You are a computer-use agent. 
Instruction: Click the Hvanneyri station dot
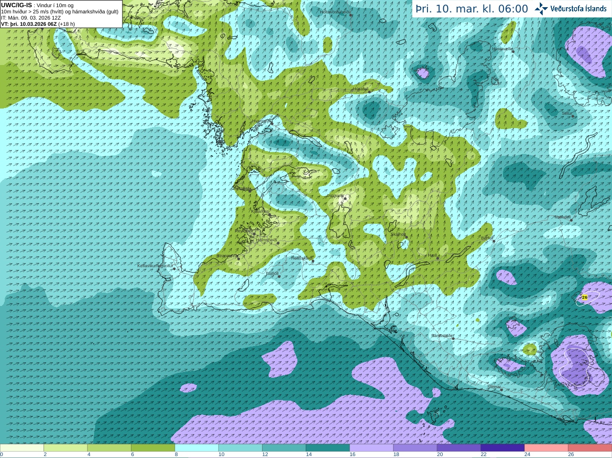272,123
